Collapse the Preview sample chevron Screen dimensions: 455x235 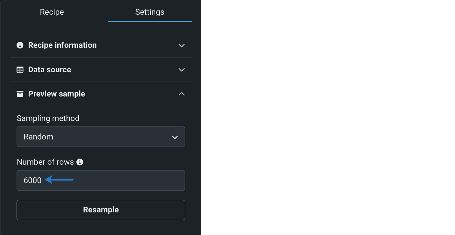(181, 94)
